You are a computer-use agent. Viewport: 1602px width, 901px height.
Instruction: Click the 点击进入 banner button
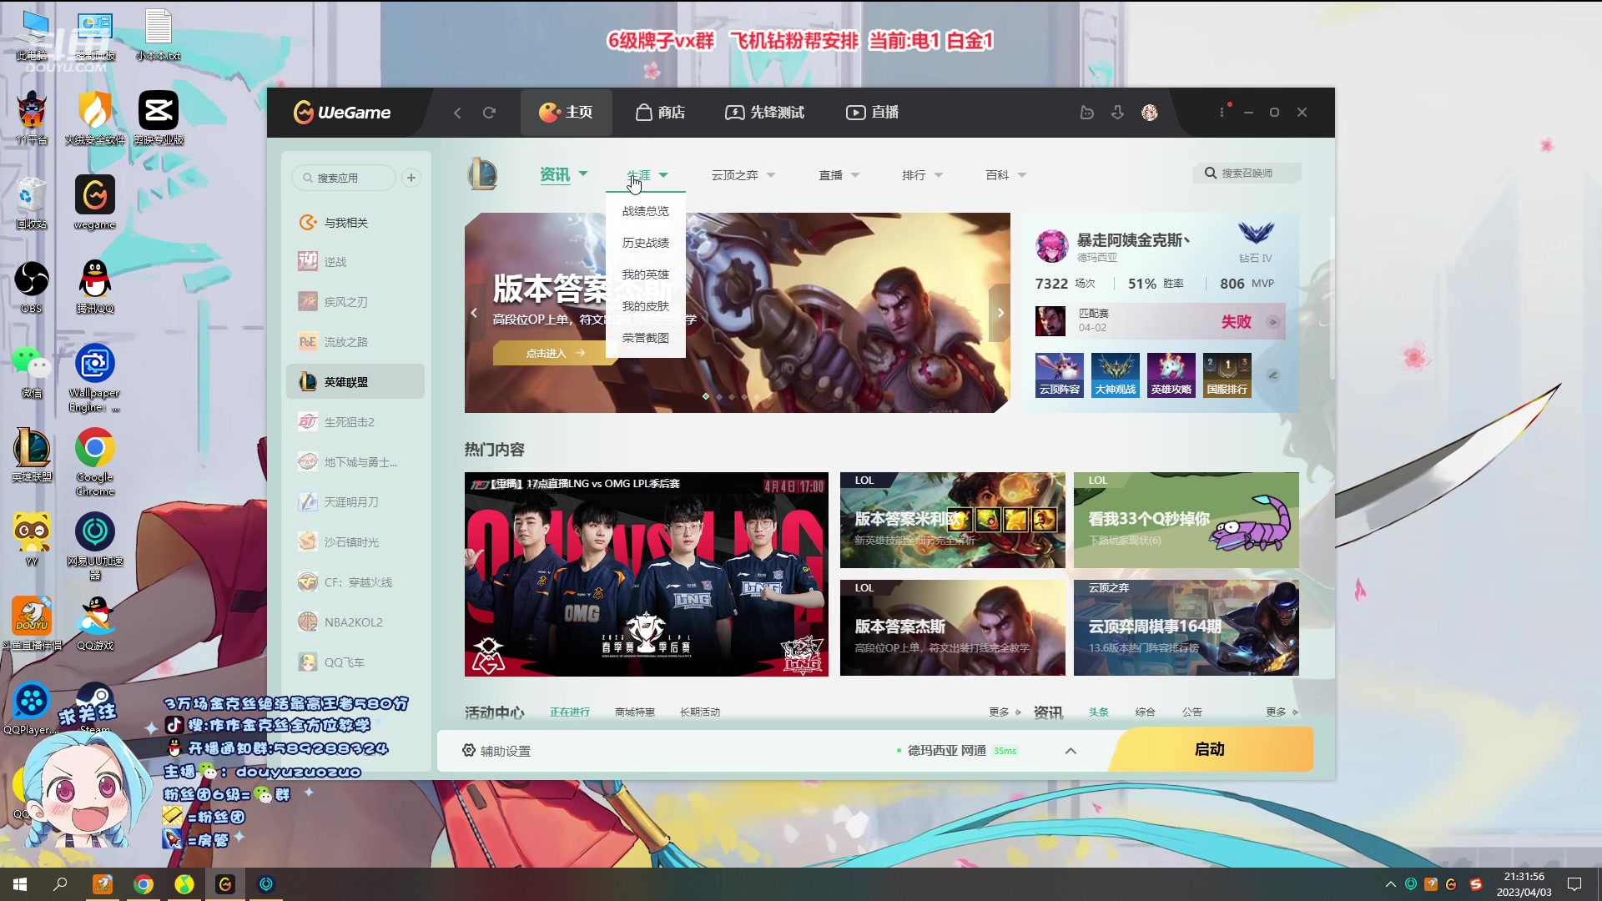tap(555, 353)
